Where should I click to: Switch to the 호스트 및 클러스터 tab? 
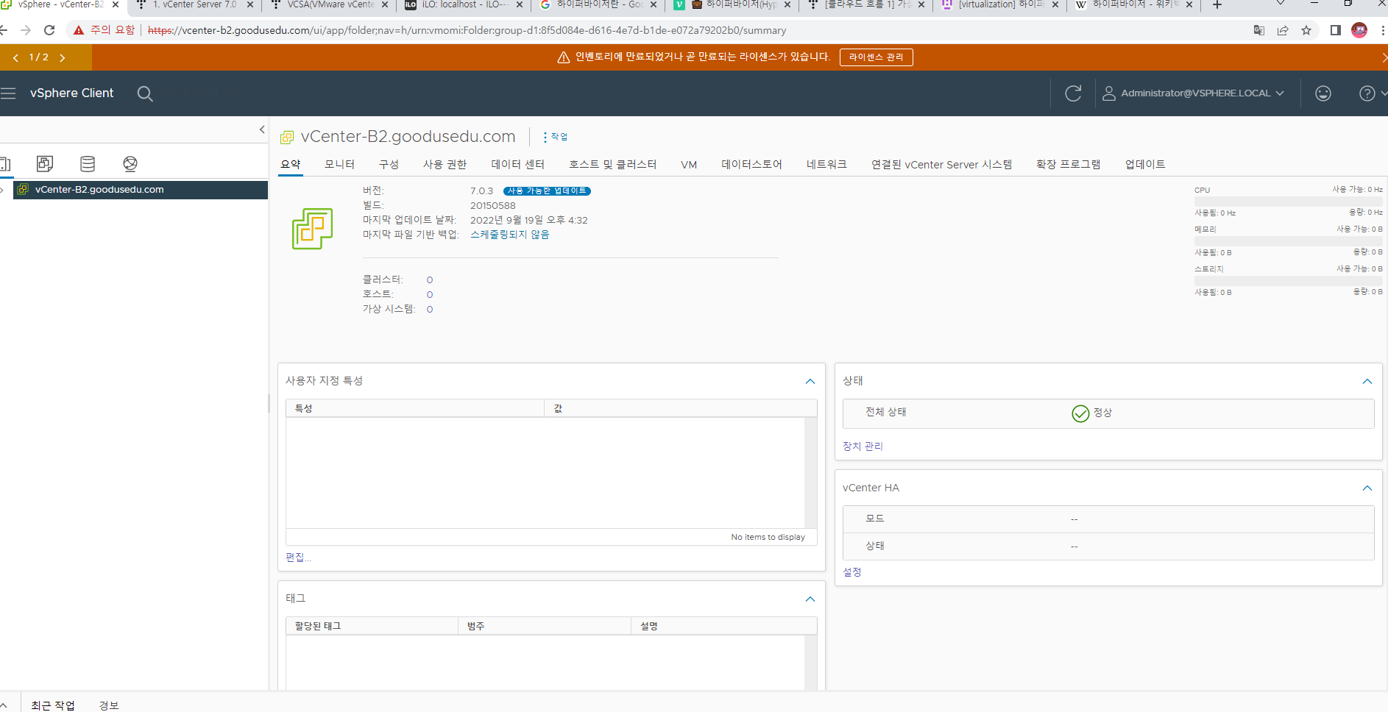612,164
